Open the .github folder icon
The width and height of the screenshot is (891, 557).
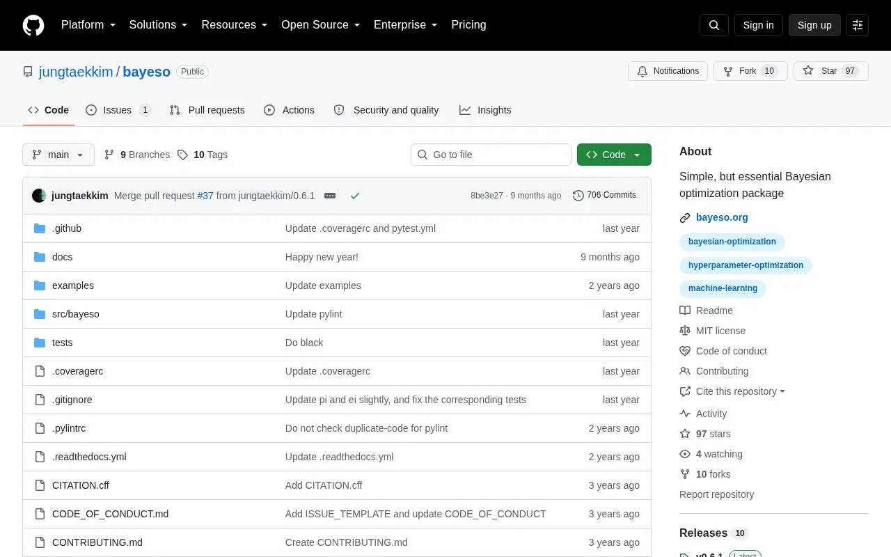click(40, 228)
